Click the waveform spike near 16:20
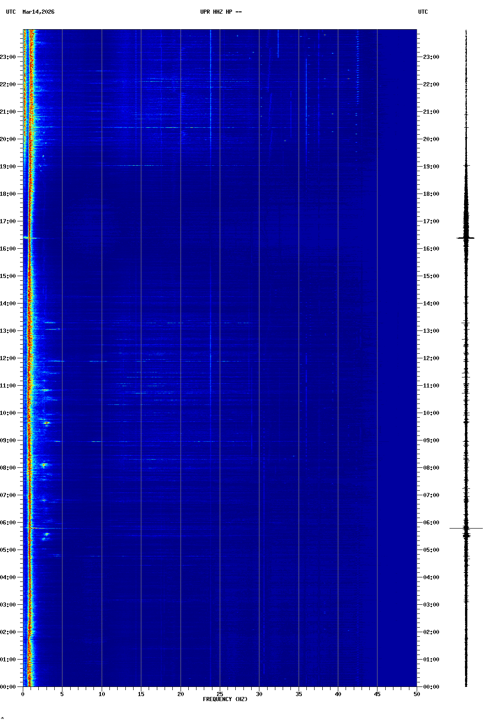Screen dimensions: 486x723 click(x=466, y=238)
